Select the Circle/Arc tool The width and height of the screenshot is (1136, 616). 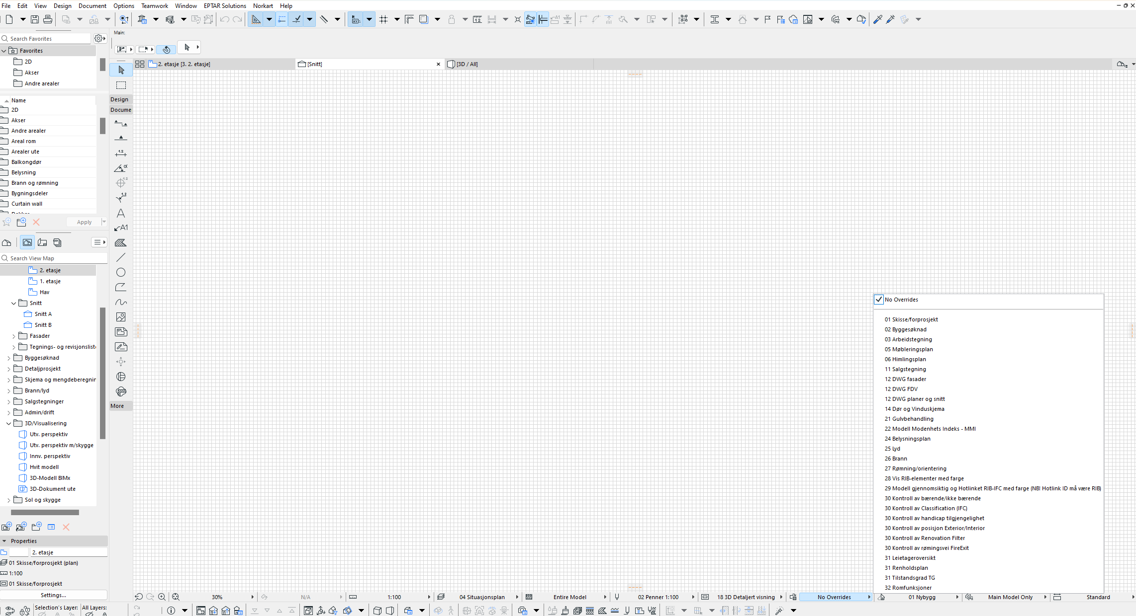pyautogui.click(x=121, y=272)
